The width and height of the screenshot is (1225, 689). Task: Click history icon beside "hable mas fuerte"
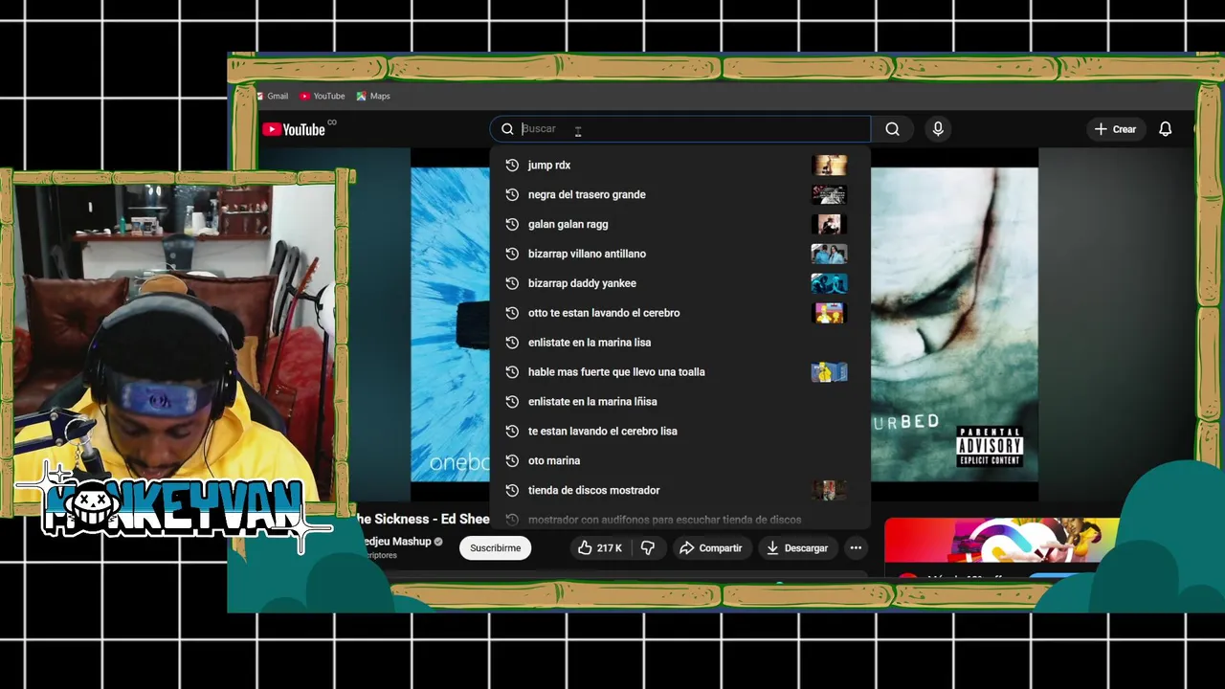(x=512, y=372)
